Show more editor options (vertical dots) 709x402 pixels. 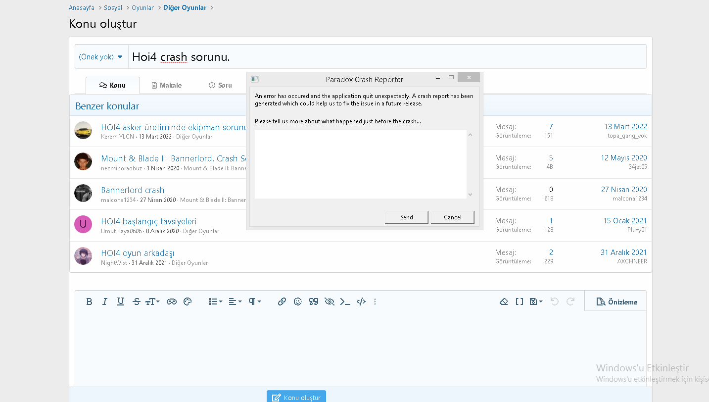click(x=375, y=301)
